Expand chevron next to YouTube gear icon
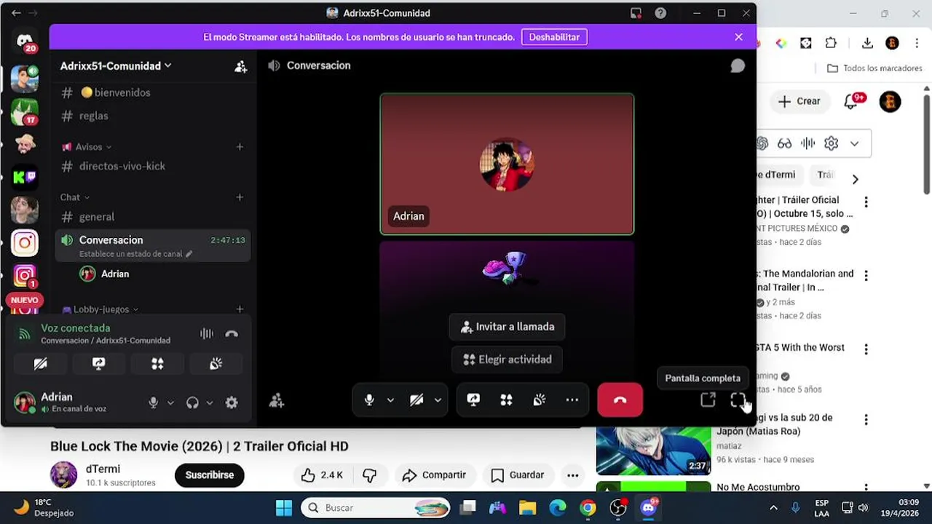The image size is (932, 524). (855, 143)
